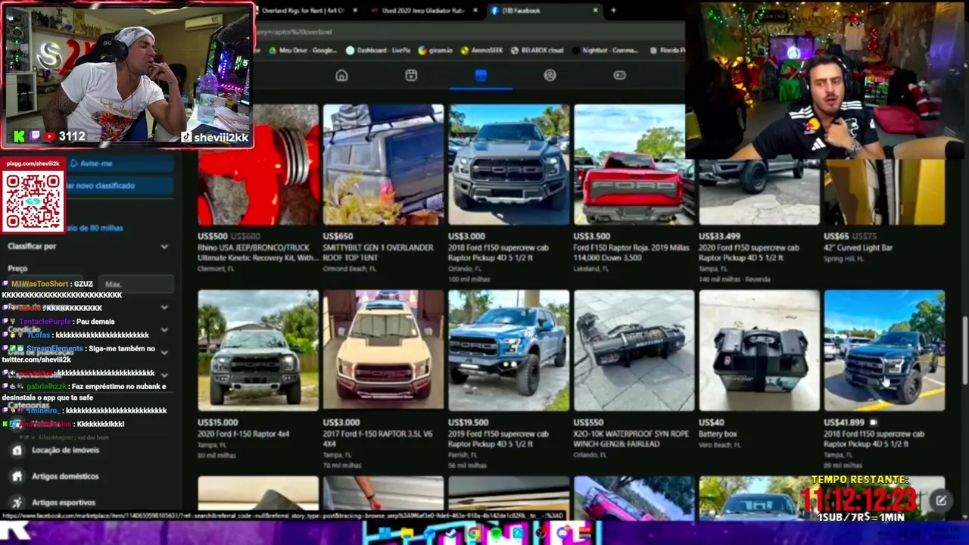Switch to Used 2020 Jeep Gladiator tab
The image size is (969, 545).
tap(424, 11)
